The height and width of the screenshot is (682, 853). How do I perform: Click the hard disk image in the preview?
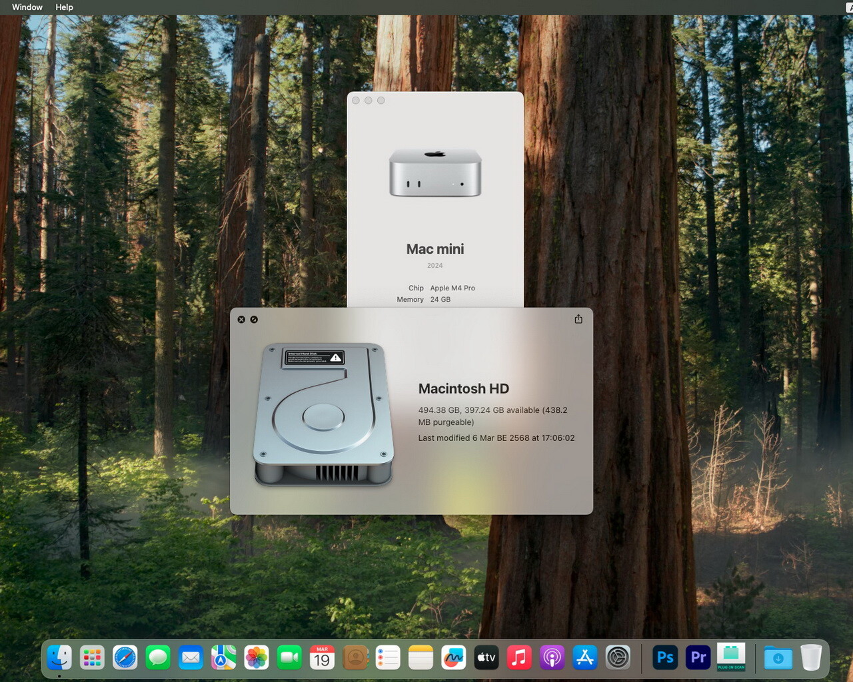tap(323, 414)
